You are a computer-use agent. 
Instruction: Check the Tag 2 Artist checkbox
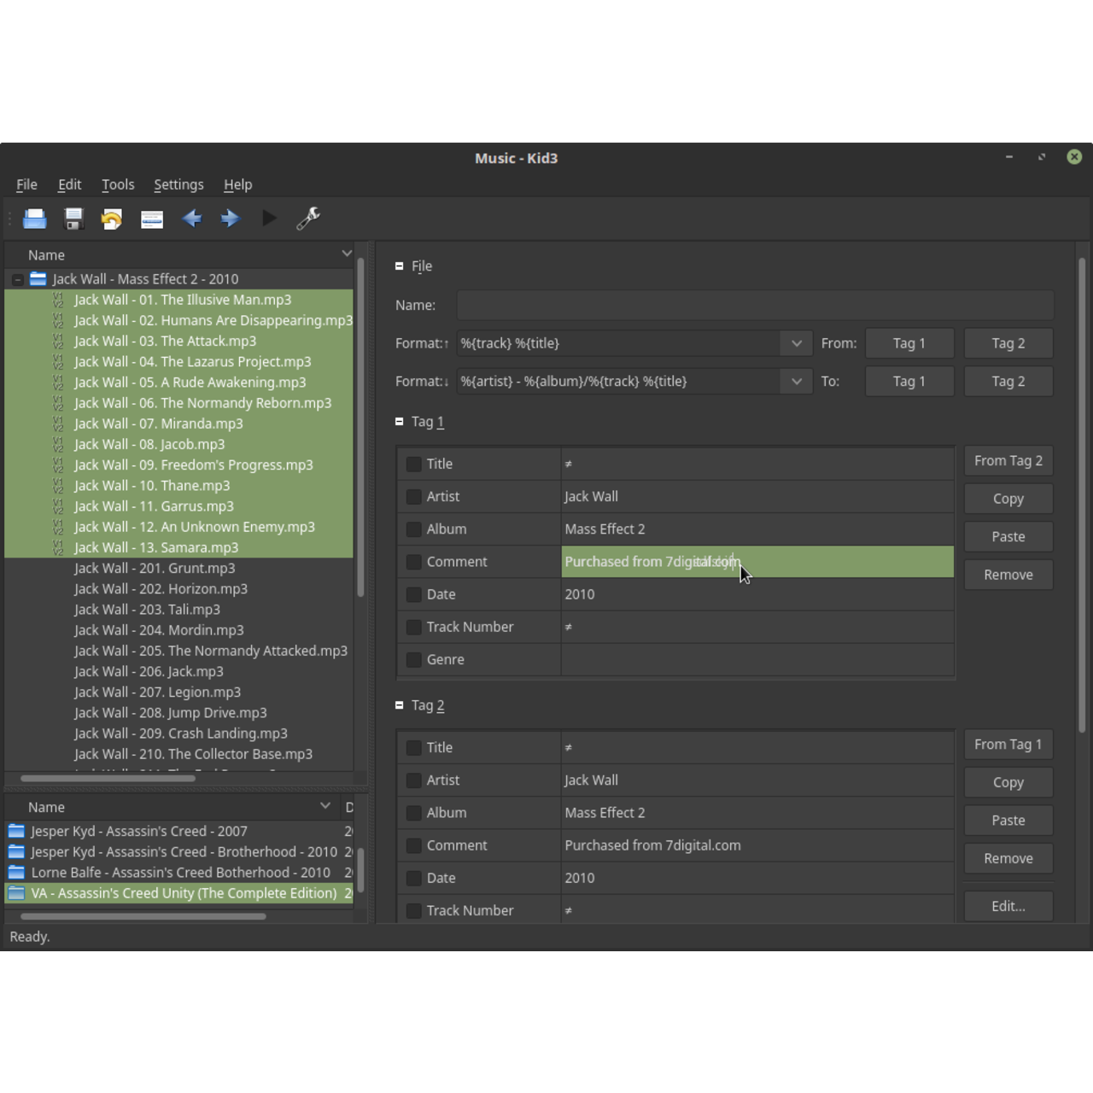pyautogui.click(x=414, y=780)
